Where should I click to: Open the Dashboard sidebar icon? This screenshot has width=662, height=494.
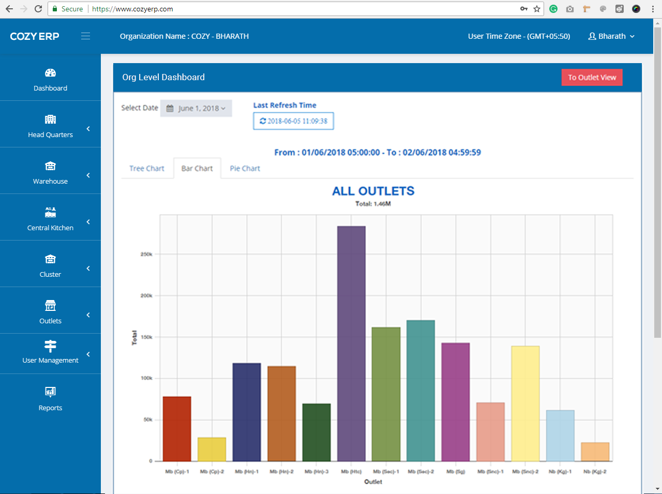50,73
